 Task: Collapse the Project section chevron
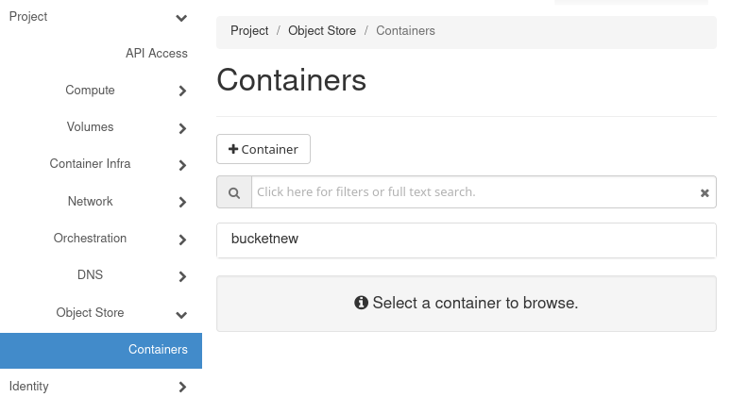[x=181, y=18]
